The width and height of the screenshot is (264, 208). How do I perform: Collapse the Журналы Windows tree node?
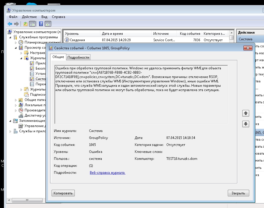pyautogui.click(x=21, y=58)
